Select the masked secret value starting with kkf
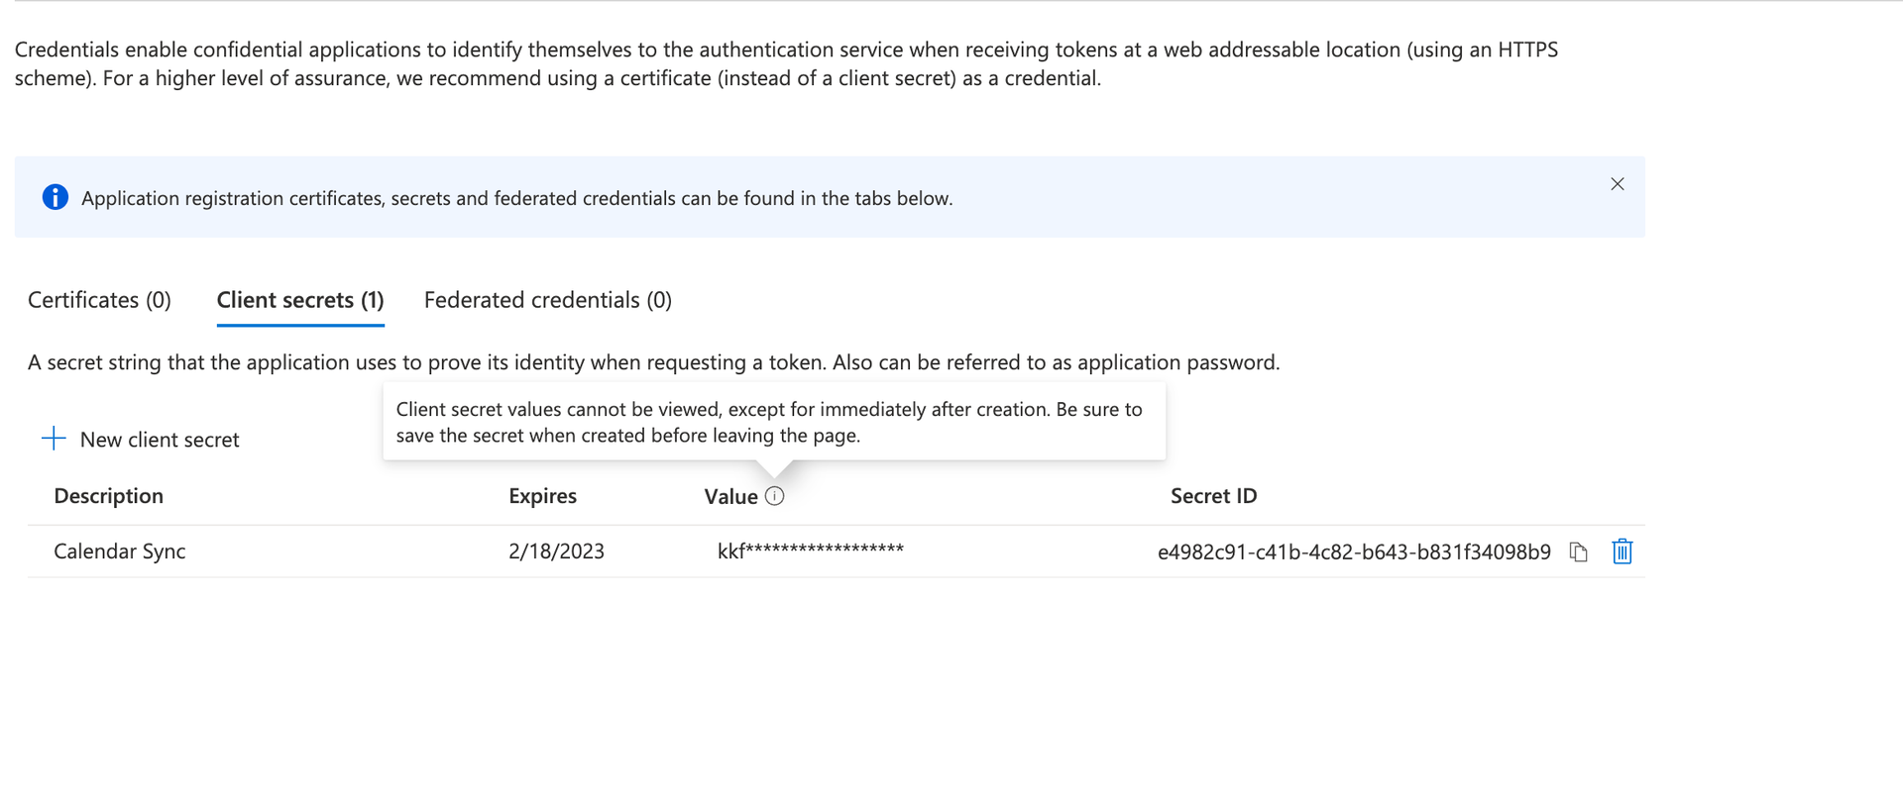The height and width of the screenshot is (801, 1903). coord(810,550)
